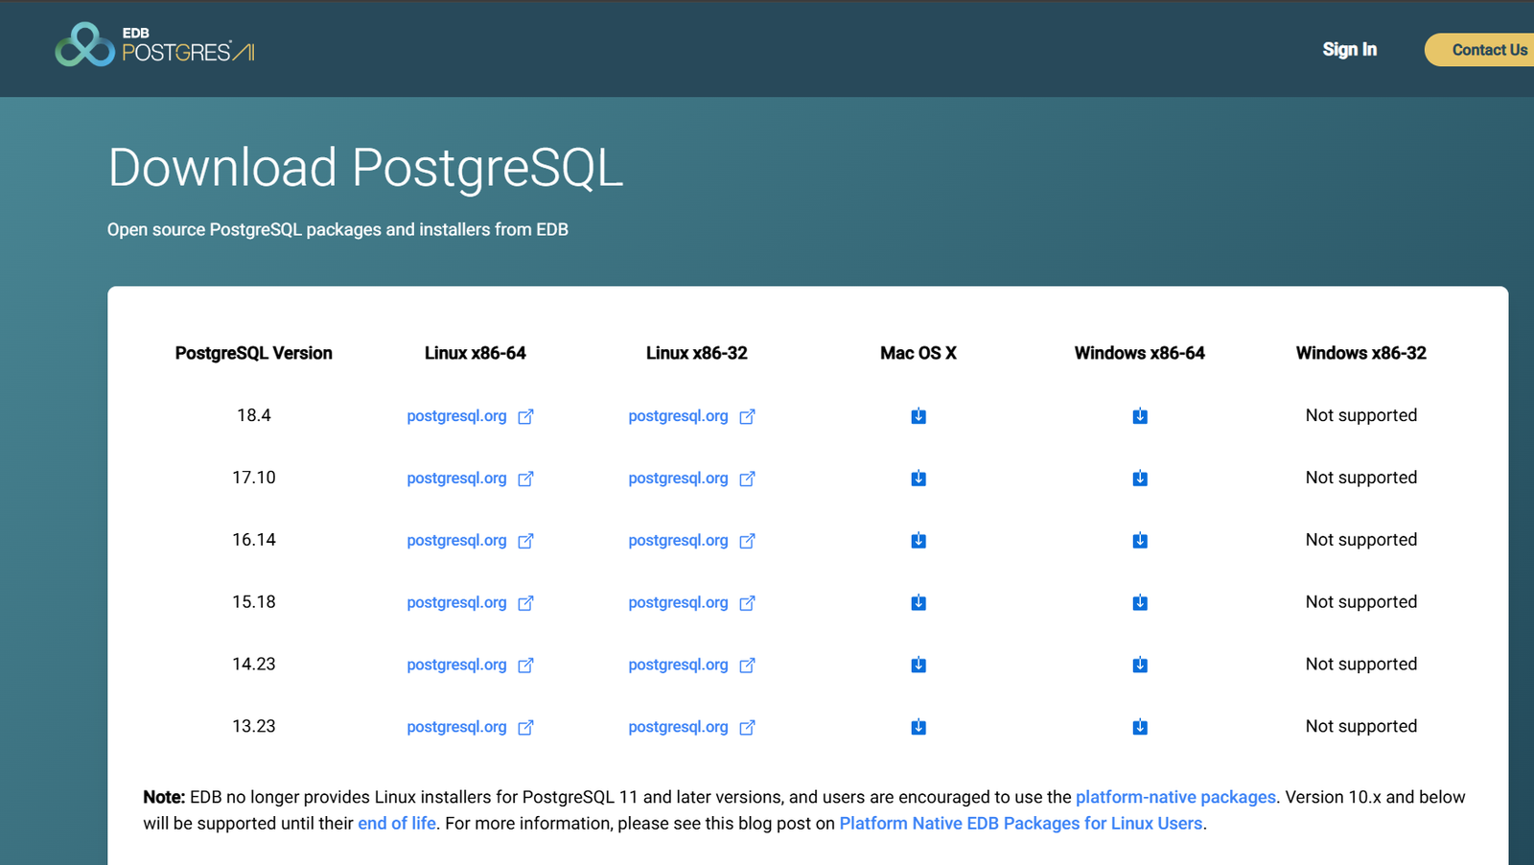
Task: Click Not supported in the 14.23 row
Action: (x=1361, y=664)
